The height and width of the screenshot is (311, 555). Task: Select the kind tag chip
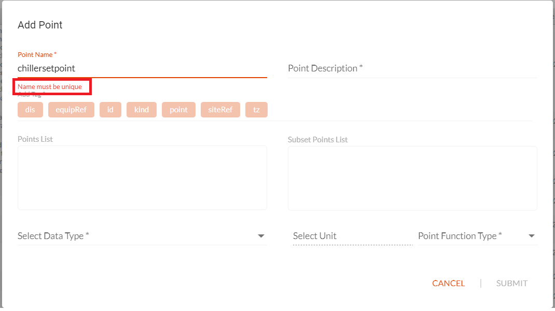click(x=142, y=110)
